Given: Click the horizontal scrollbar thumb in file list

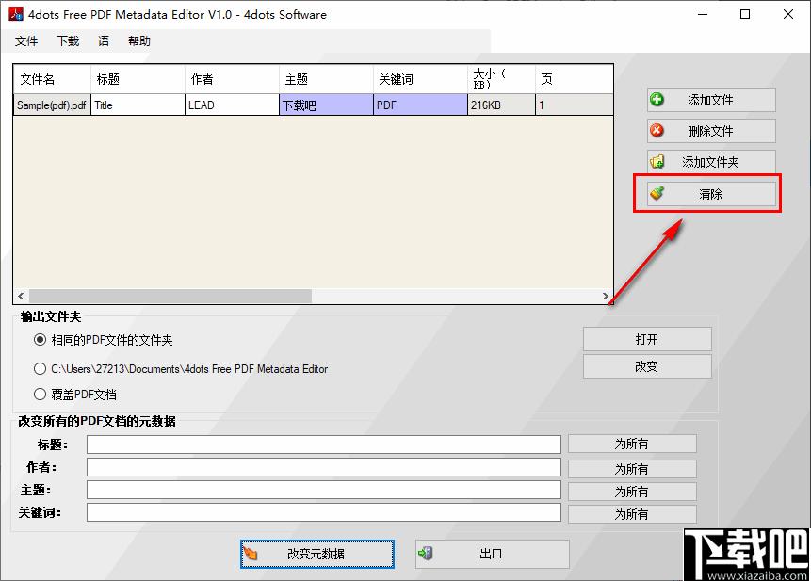Looking at the screenshot, I should point(170,296).
